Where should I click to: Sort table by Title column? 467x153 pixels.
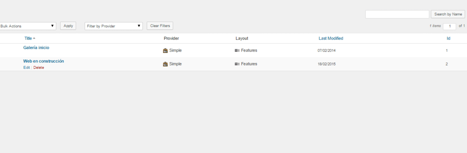point(28,38)
